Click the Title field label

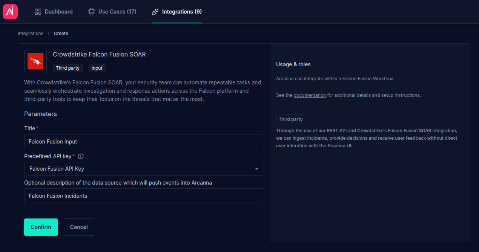[30, 128]
